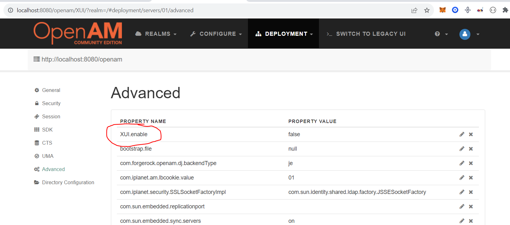Click the Advanced page heading
Viewport: 510px width, 225px height.
click(145, 93)
